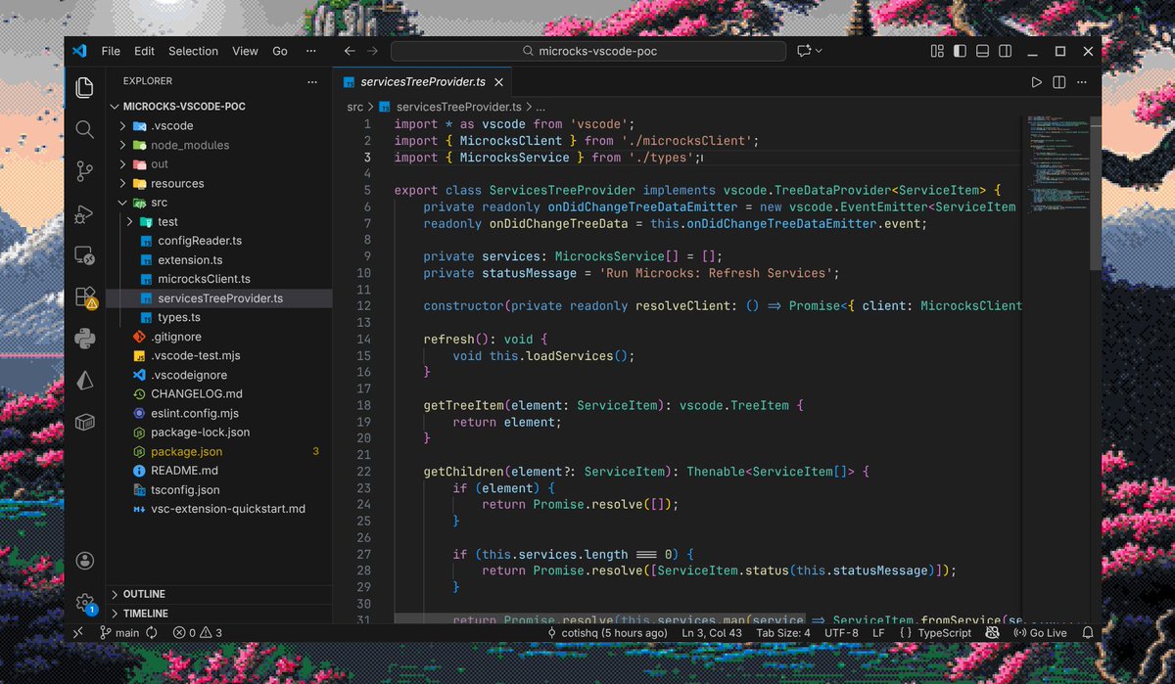Open the dropdown arrow beside the Copilot chat icon
Screen dimensions: 1175x684
coord(820,51)
